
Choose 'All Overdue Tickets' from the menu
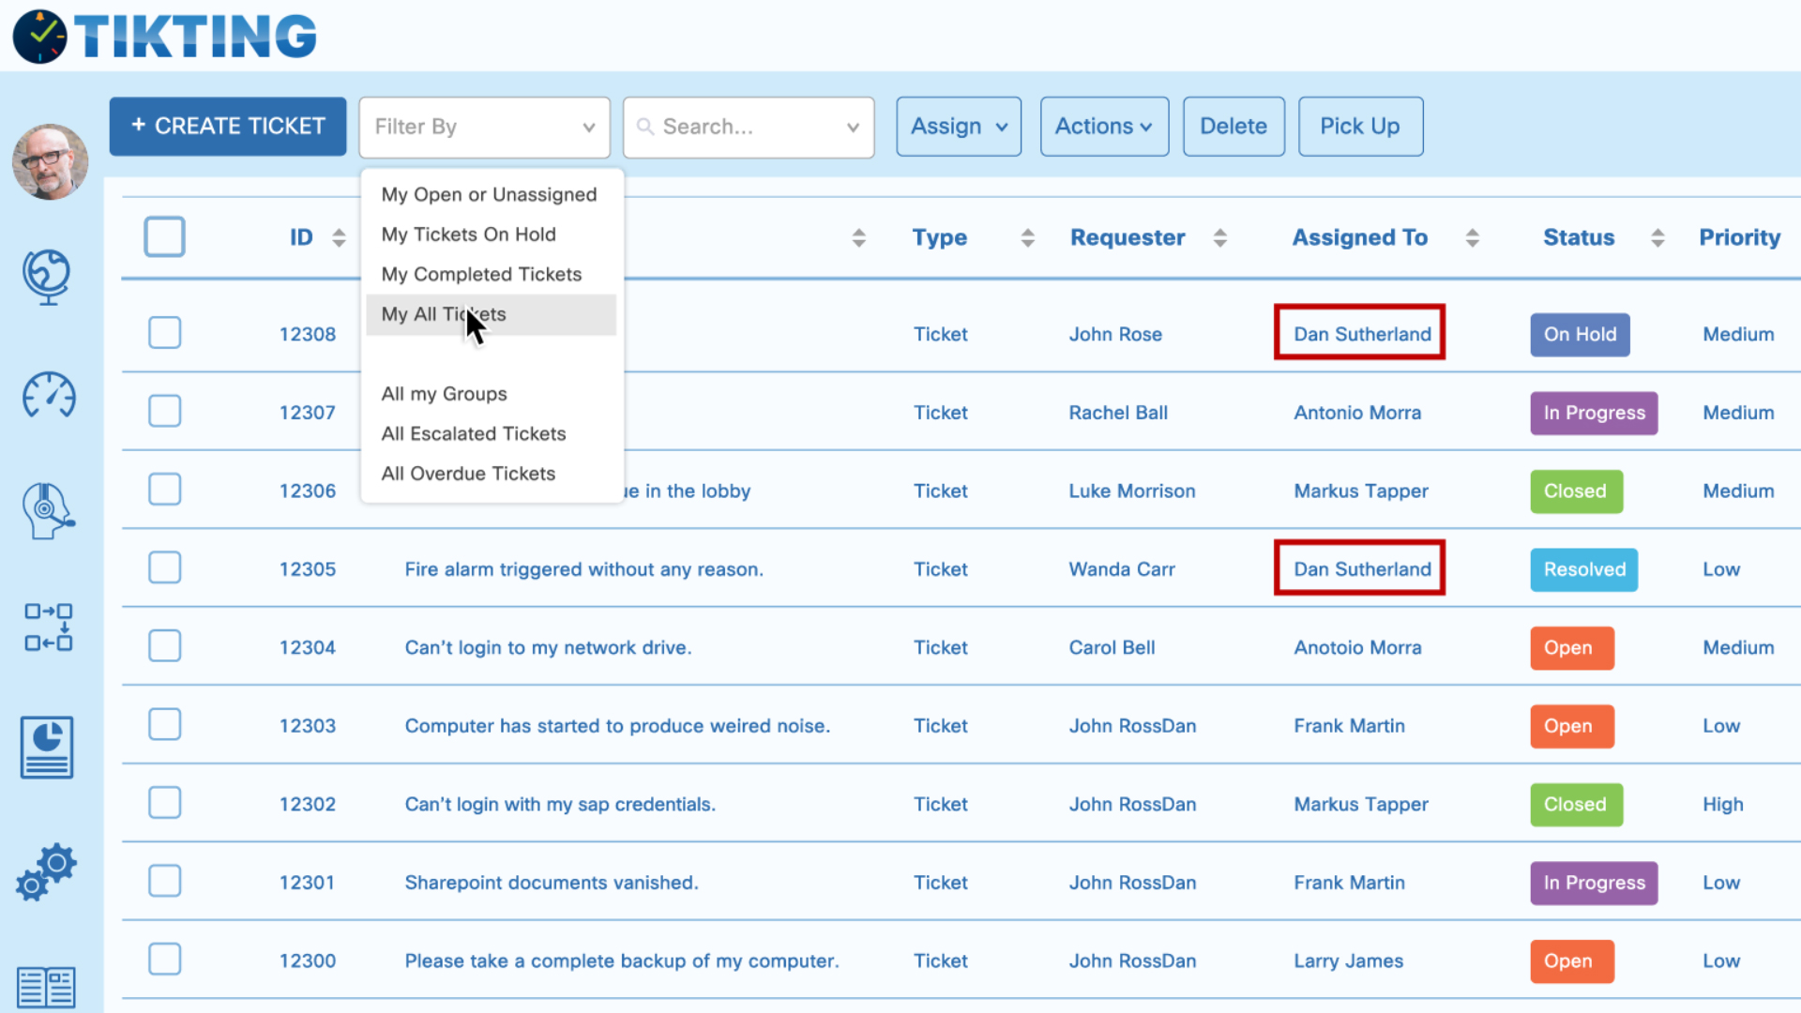coord(468,474)
